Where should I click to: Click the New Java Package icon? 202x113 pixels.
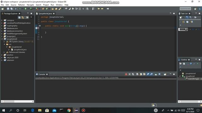tap(43, 9)
